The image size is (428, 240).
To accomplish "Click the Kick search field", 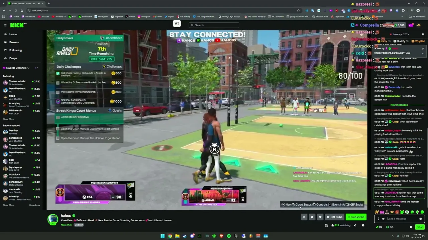I will [214, 25].
